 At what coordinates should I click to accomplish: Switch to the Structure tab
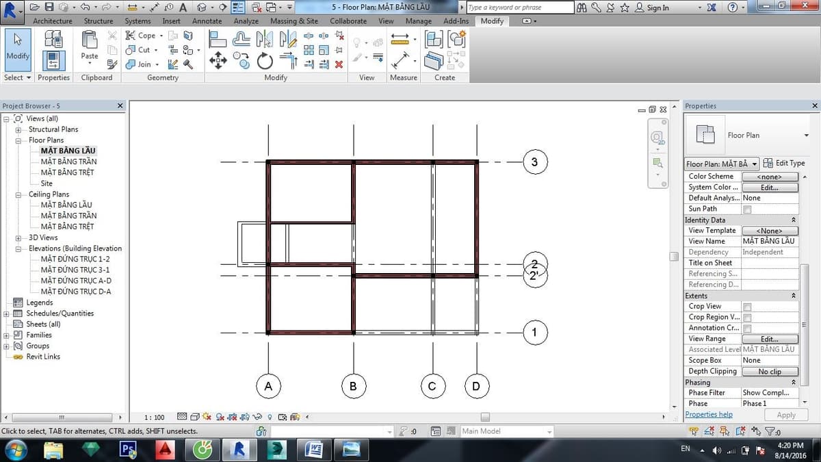pos(99,21)
